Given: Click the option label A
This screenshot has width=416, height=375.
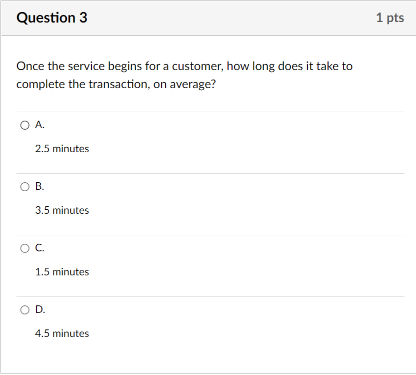Looking at the screenshot, I should (38, 125).
